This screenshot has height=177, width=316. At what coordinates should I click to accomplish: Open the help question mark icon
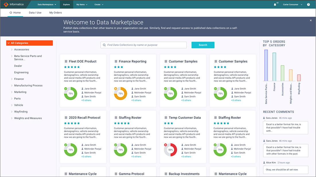(x=308, y=5)
